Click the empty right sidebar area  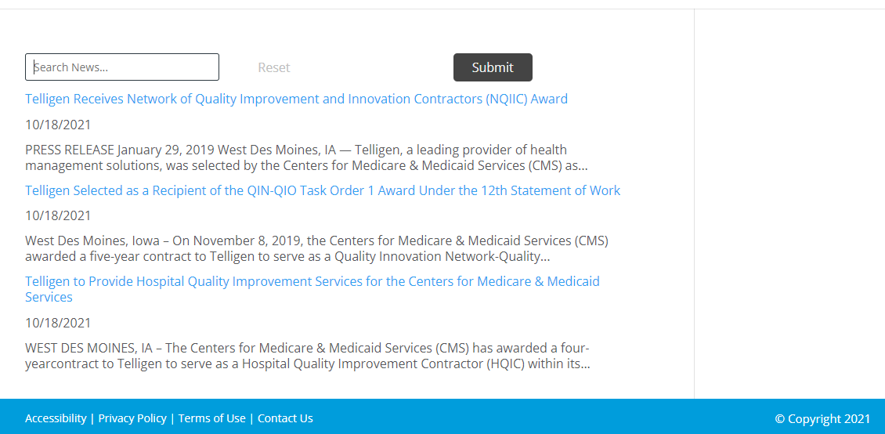[x=789, y=204]
